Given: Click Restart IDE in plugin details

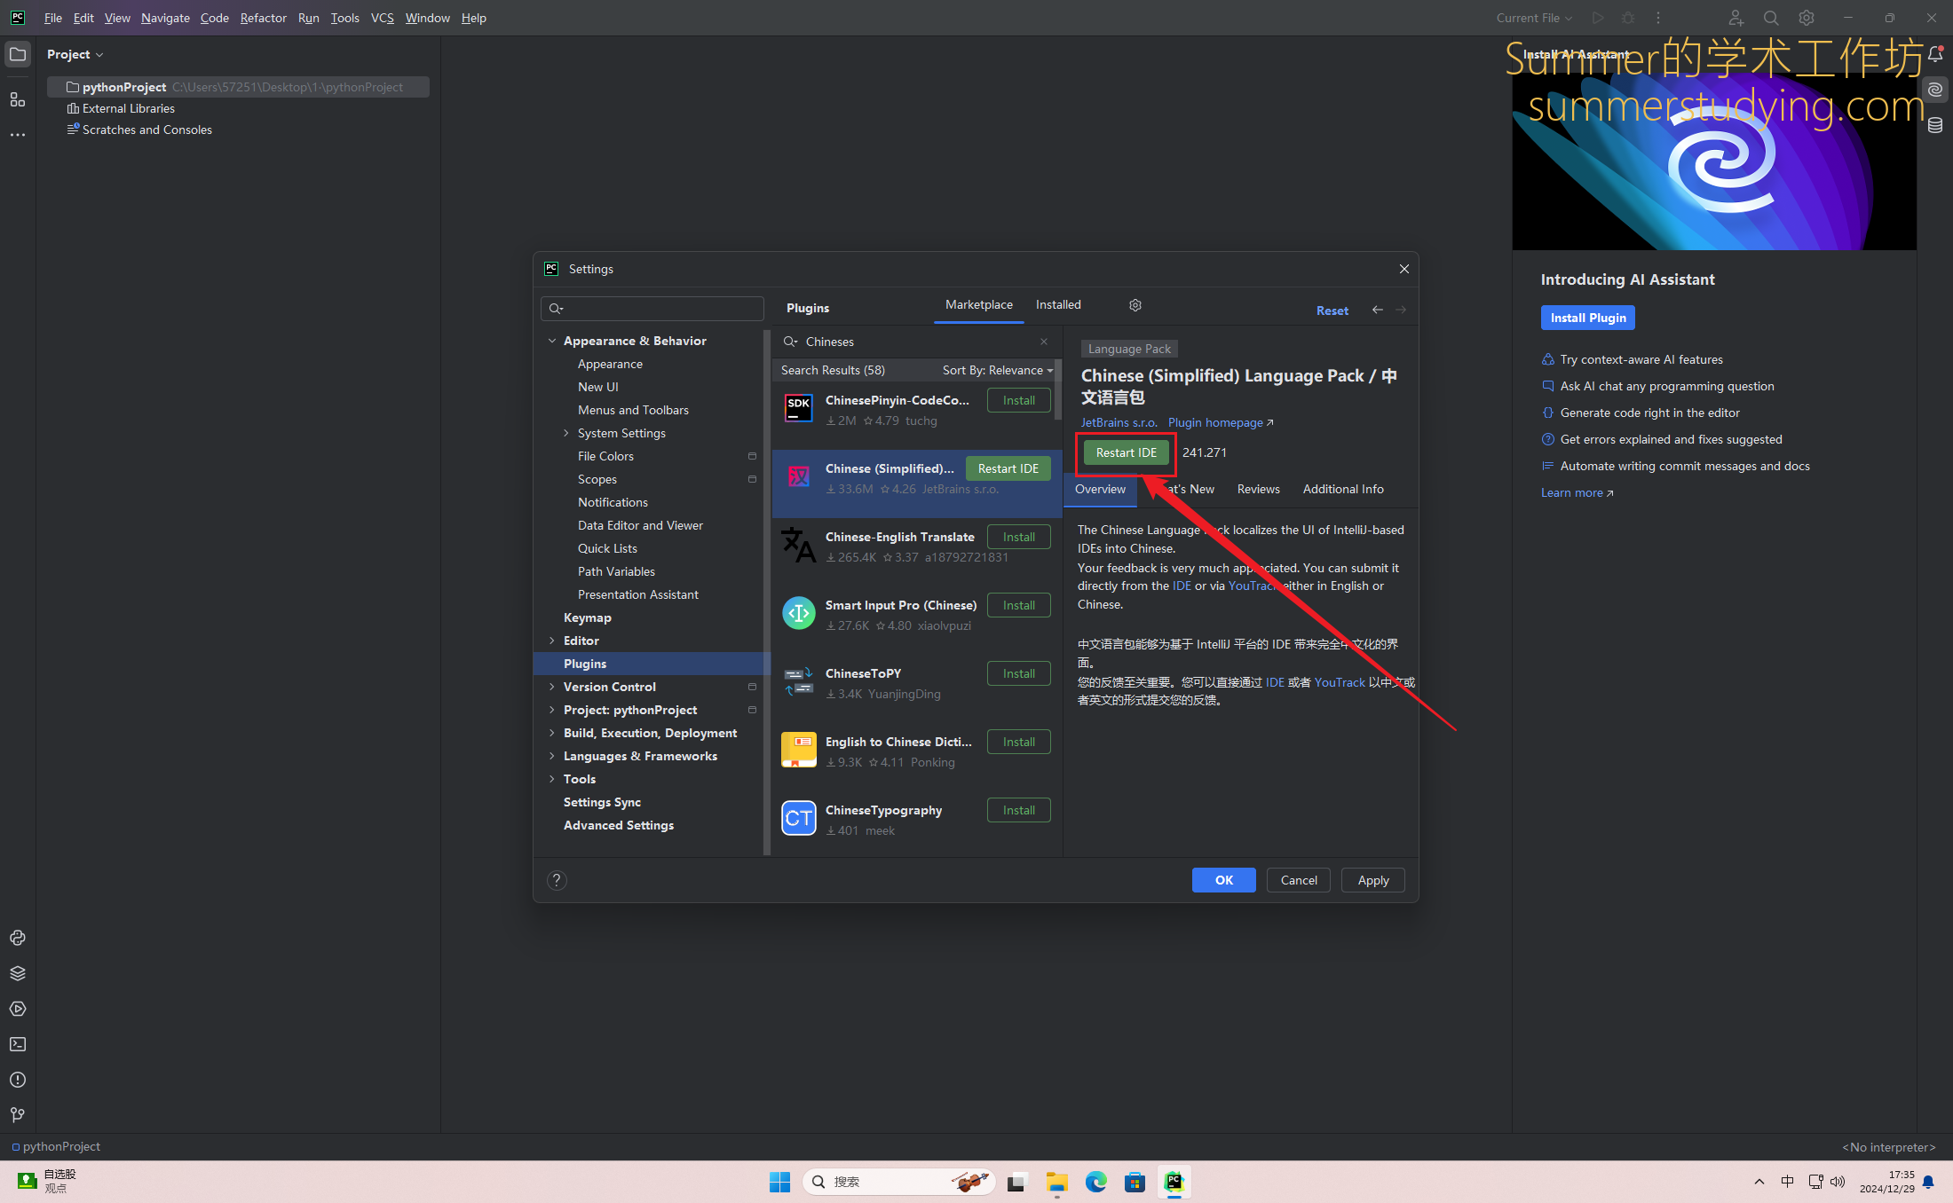Looking at the screenshot, I should coord(1127,452).
